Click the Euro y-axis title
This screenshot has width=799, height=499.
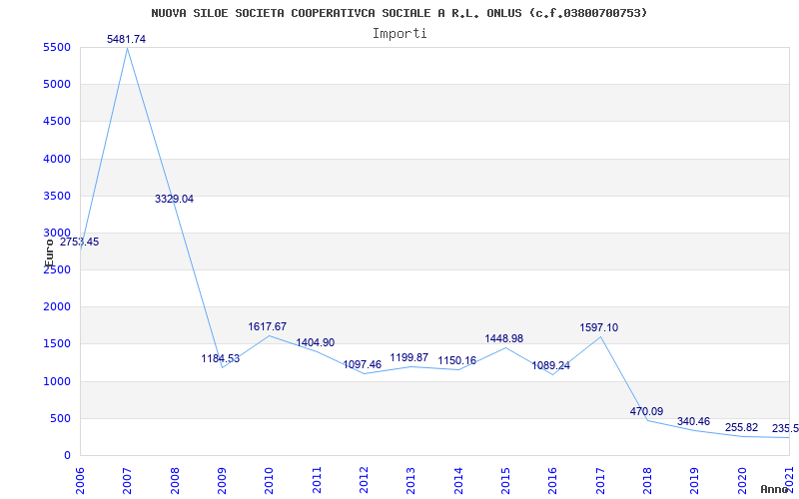49,253
